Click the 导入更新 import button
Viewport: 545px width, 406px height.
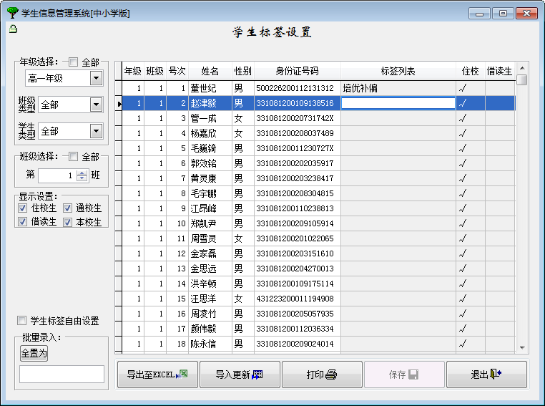click(240, 374)
